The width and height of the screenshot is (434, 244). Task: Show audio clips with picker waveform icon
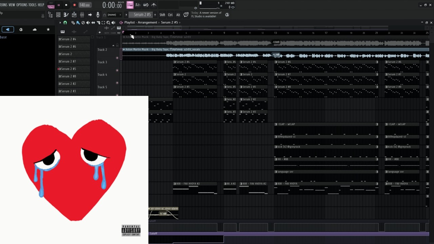(x=74, y=32)
